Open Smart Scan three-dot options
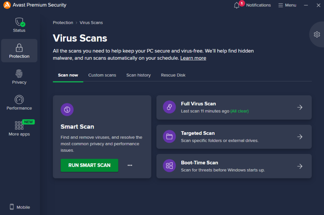 tap(130, 165)
